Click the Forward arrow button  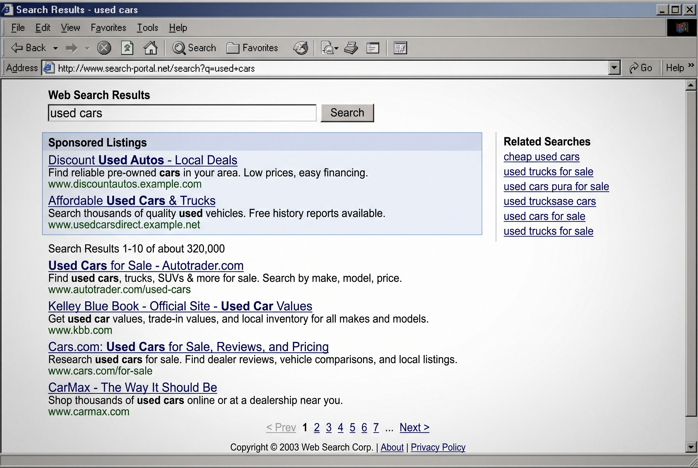72,48
